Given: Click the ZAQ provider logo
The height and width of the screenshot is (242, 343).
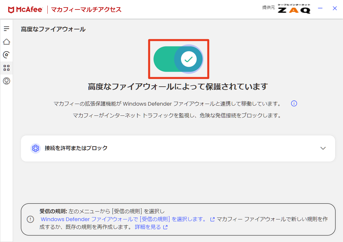Looking at the screenshot, I should 294,9.
